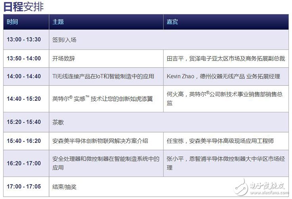
Task: Select the 时间 column header
Action: [12, 22]
